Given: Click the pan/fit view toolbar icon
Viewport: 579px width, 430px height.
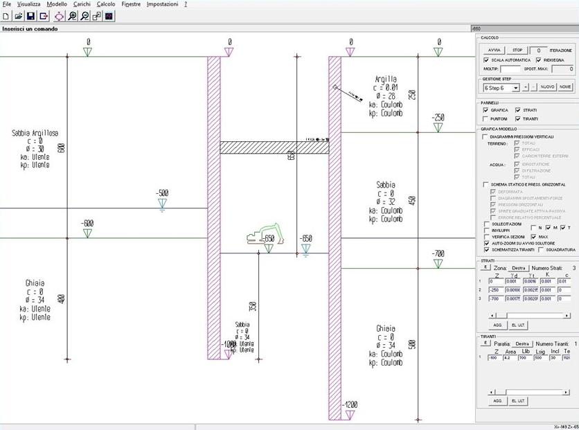Looking at the screenshot, I should 59,16.
